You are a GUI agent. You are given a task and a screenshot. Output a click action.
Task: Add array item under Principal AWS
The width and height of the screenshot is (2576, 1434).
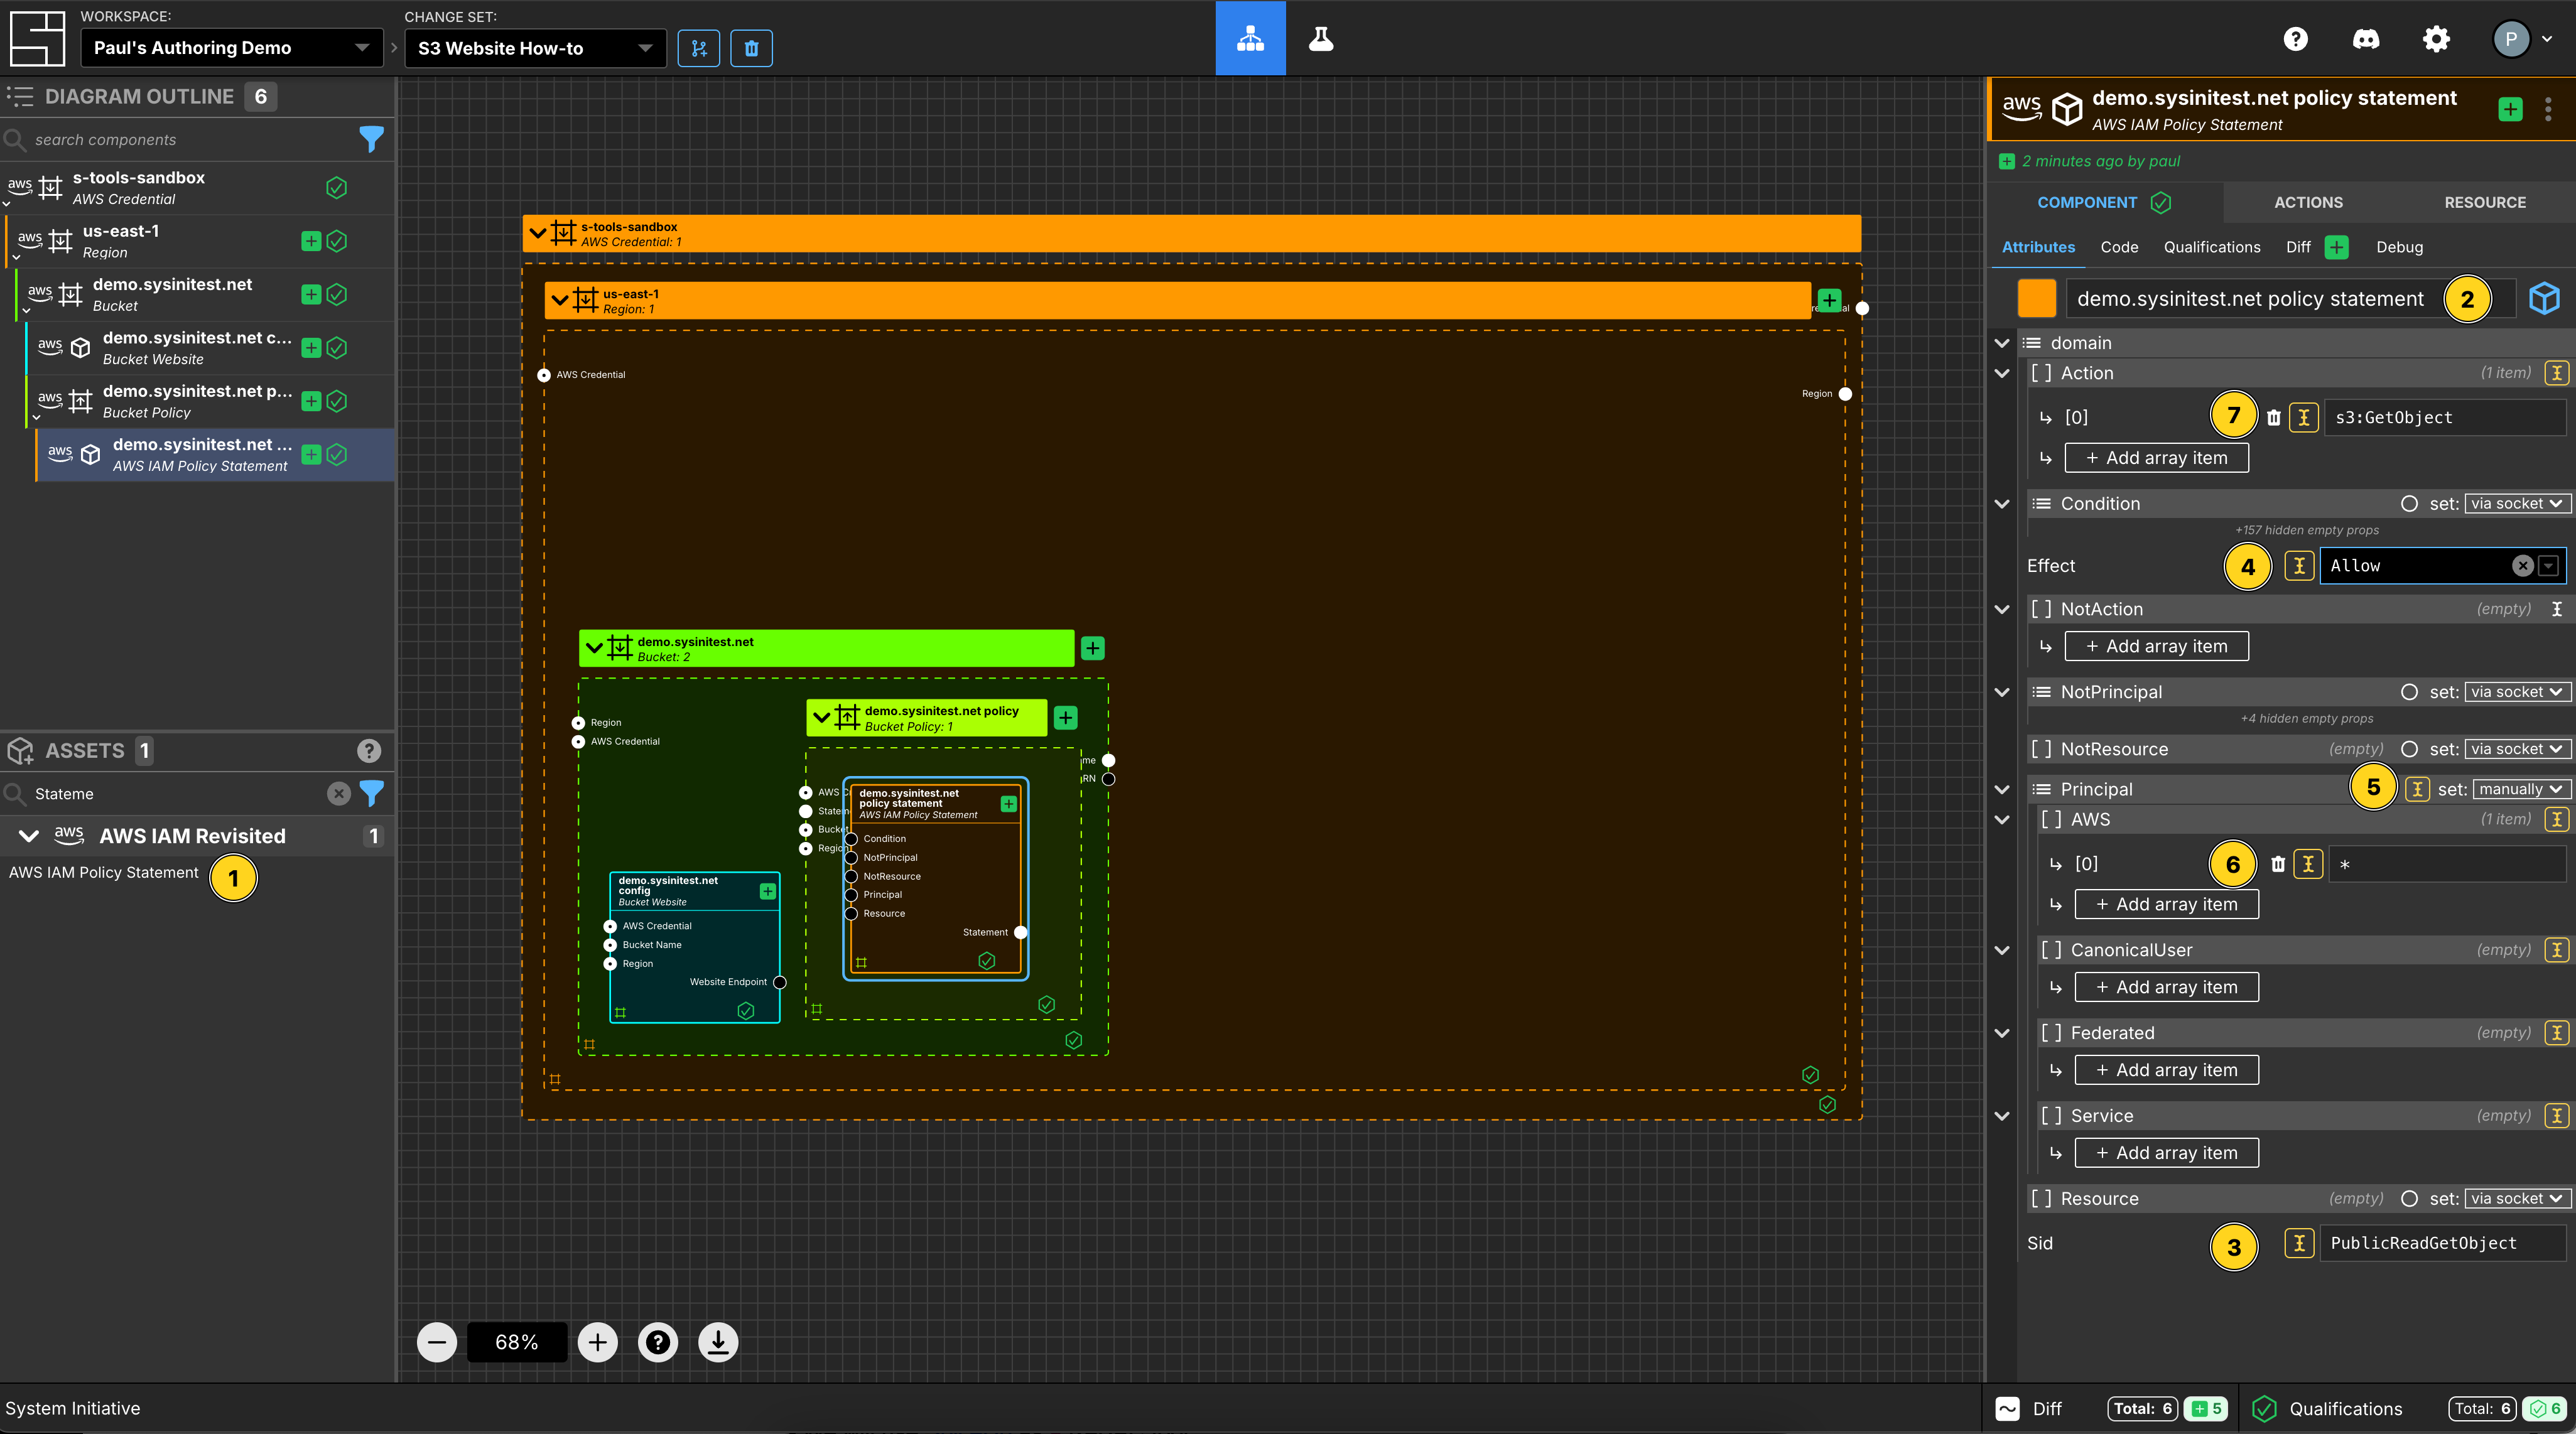click(x=2166, y=904)
